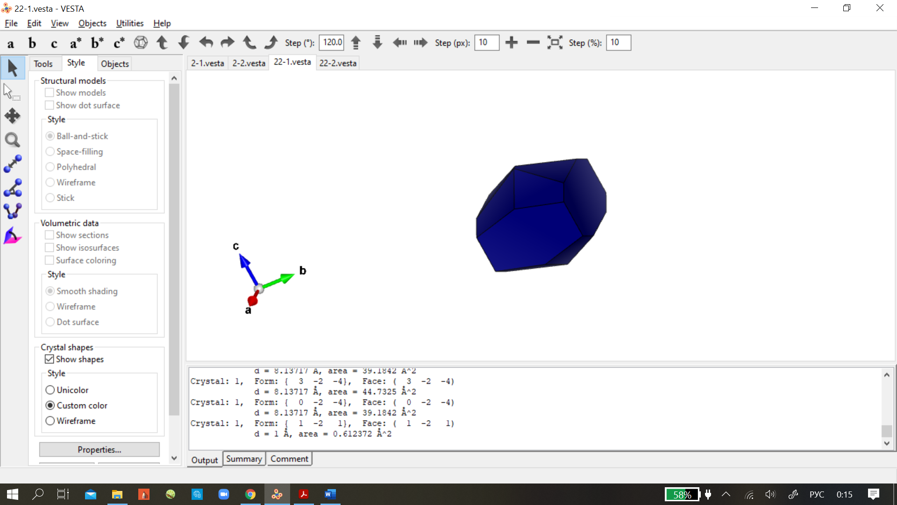Choose the Select arrow tool
The width and height of the screenshot is (897, 505).
click(x=13, y=68)
